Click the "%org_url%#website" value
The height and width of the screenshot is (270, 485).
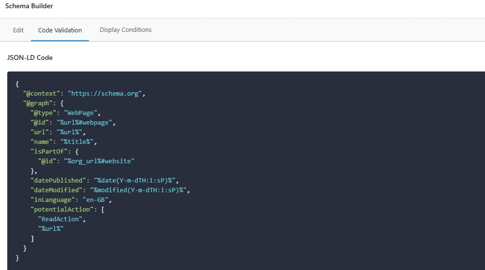99,161
